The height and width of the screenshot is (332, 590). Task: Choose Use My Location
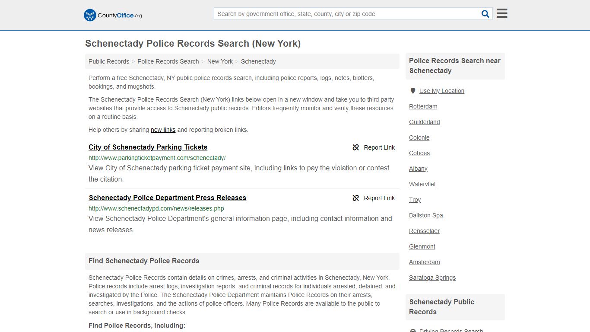pyautogui.click(x=442, y=91)
